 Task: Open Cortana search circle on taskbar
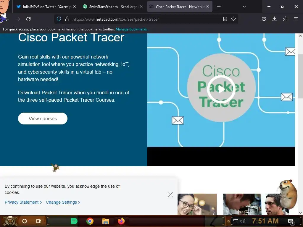[25, 221]
